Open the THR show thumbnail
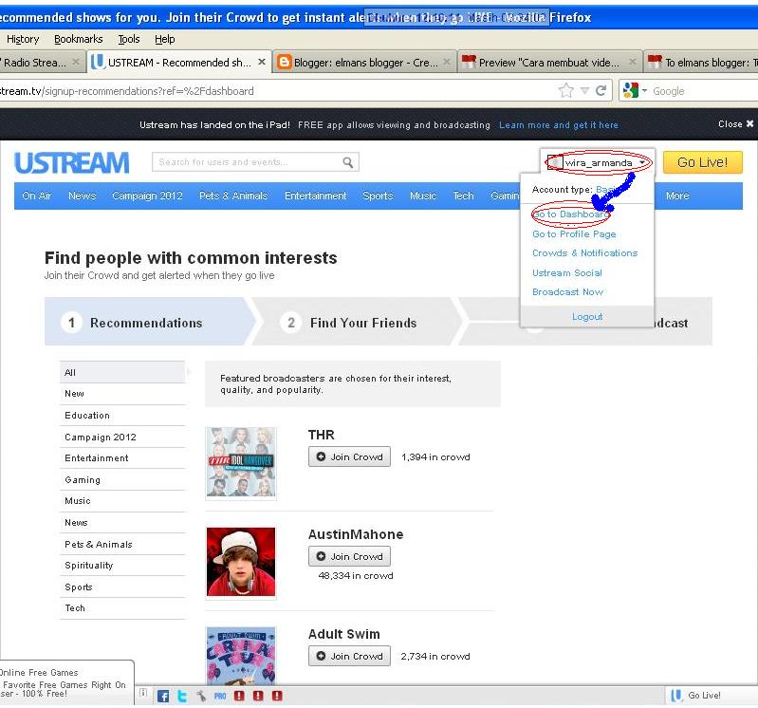The height and width of the screenshot is (708, 758). pyautogui.click(x=241, y=463)
